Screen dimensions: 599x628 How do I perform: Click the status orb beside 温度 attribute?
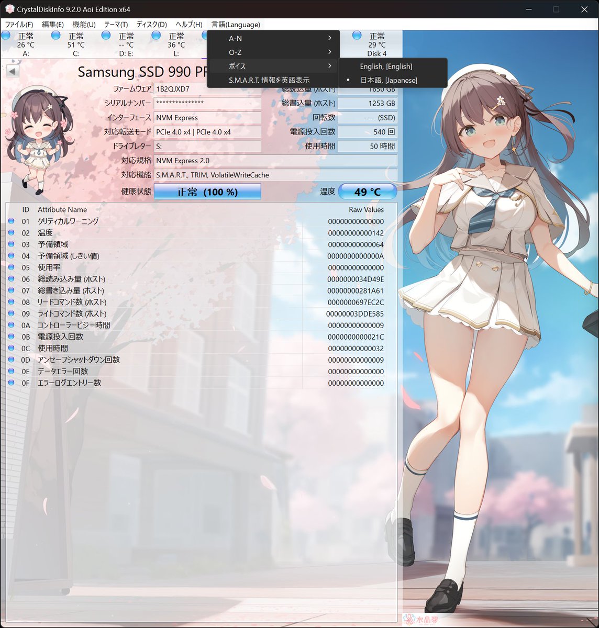pyautogui.click(x=12, y=233)
